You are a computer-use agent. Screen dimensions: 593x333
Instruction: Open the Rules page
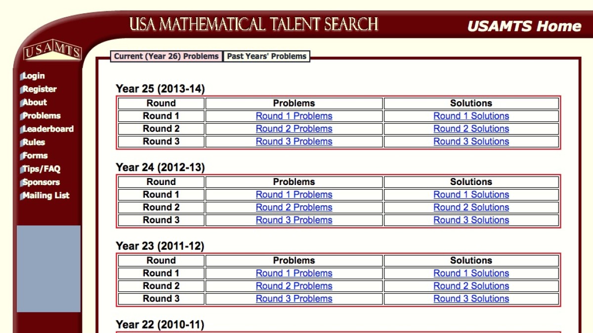(x=33, y=142)
